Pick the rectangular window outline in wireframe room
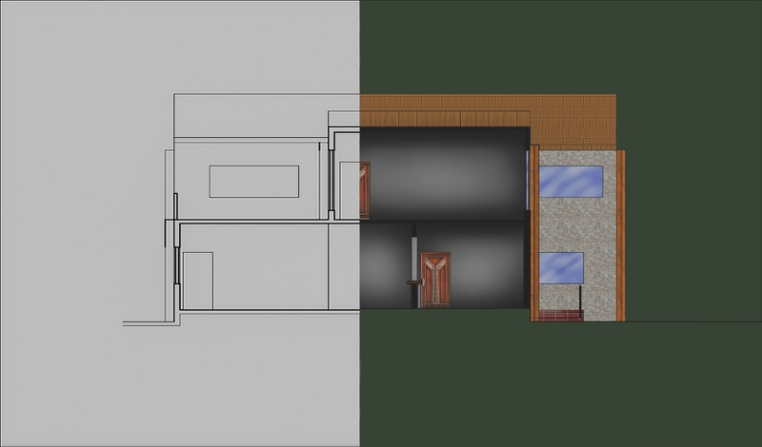The image size is (762, 447). click(254, 182)
